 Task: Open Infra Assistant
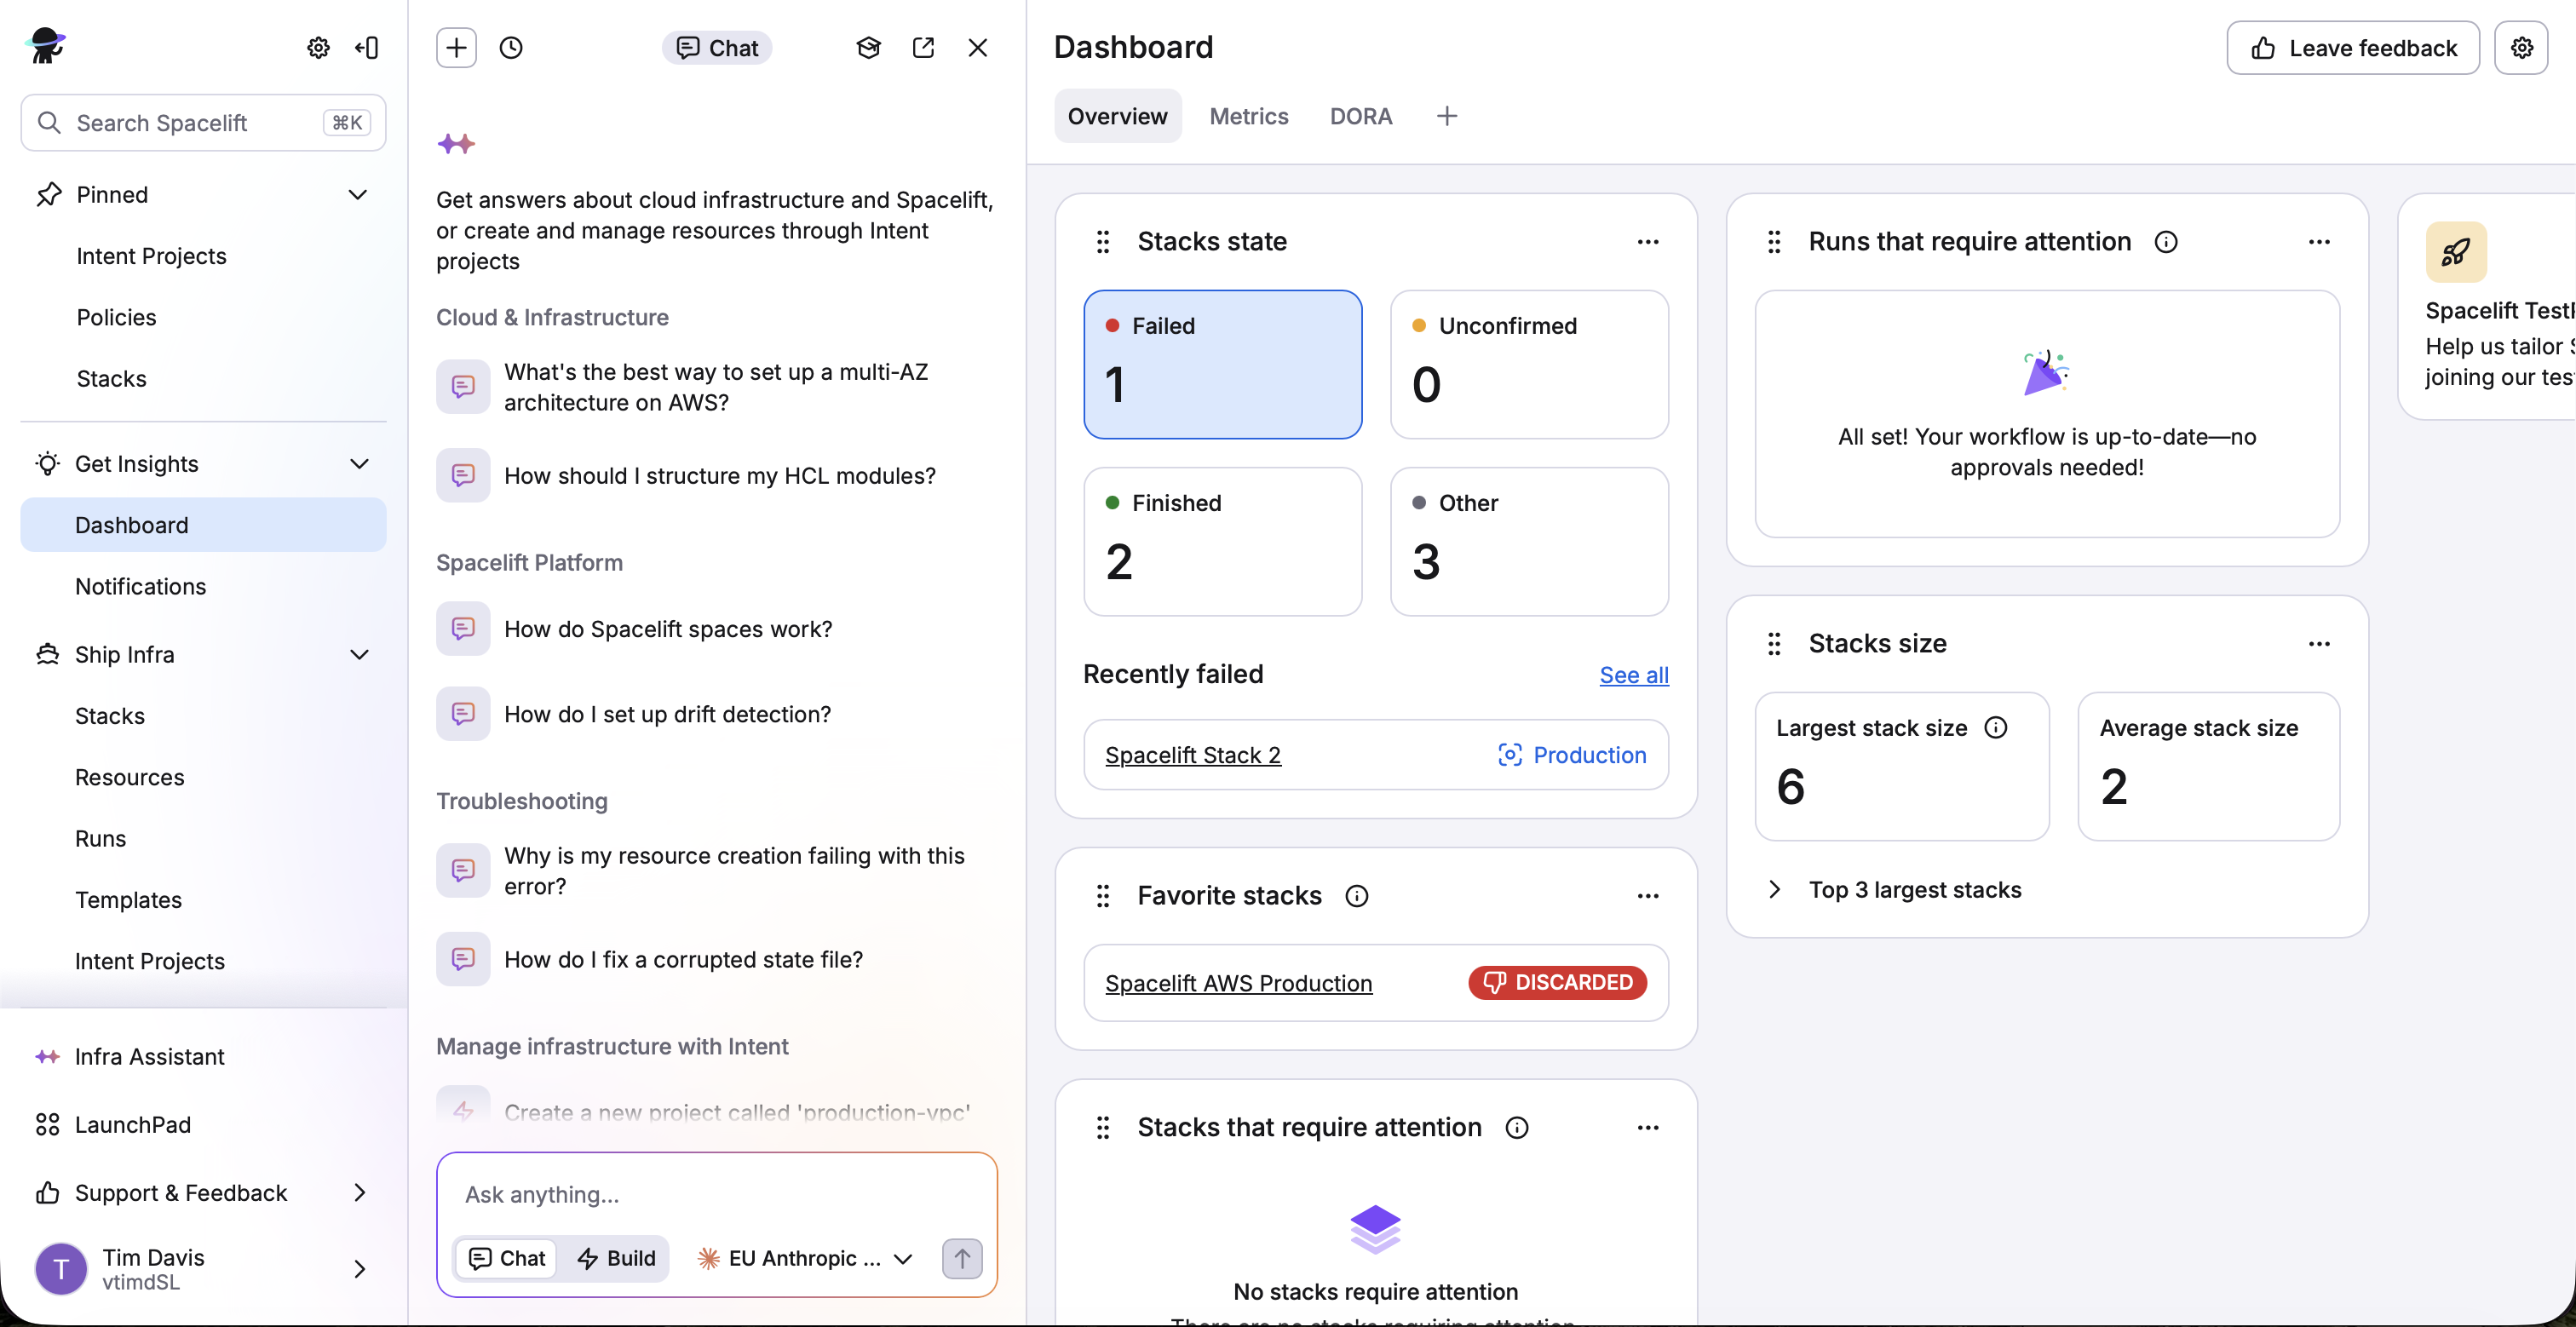coord(203,1057)
